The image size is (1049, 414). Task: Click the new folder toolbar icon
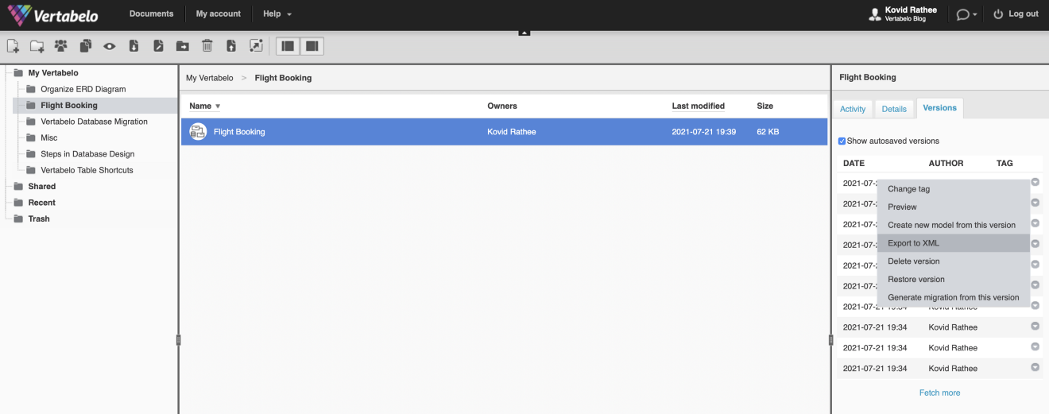click(37, 46)
